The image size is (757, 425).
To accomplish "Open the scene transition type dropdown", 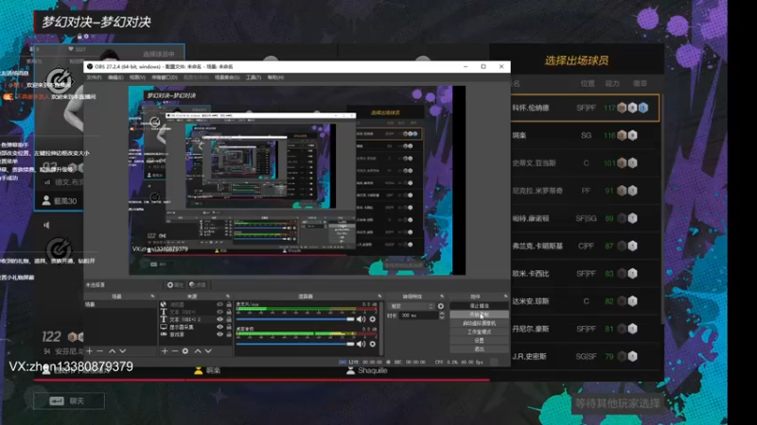I will pyautogui.click(x=412, y=306).
